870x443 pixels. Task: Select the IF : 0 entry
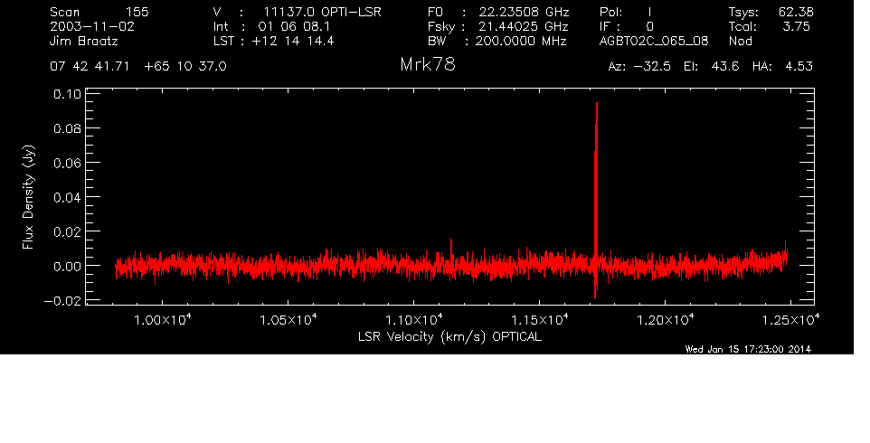coord(627,26)
